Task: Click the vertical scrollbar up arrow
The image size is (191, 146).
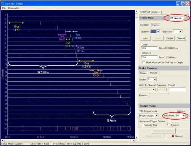Action: point(136,12)
